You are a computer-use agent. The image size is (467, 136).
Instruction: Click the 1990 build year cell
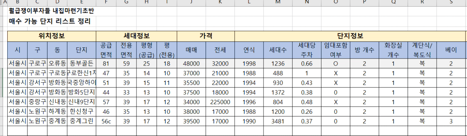tap(249, 121)
